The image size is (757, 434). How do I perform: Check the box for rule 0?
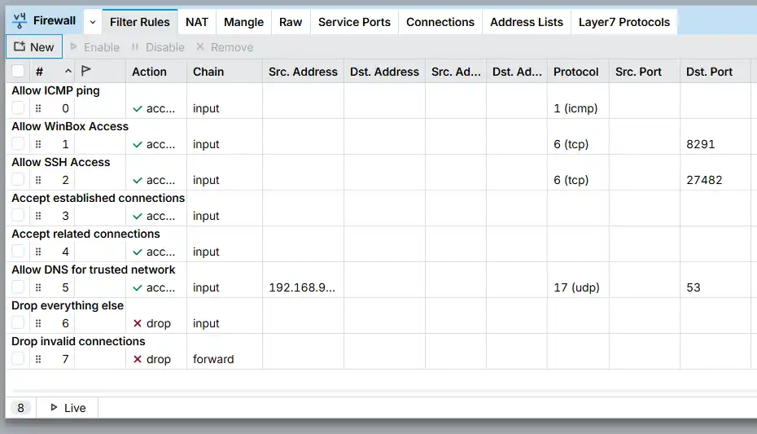click(18, 107)
